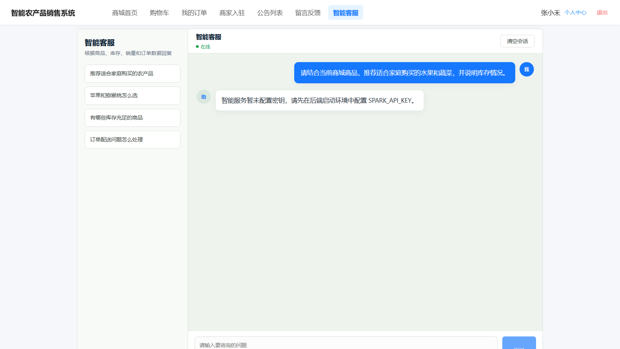Click the 智能客服 title in the chat header
This screenshot has height=349, width=620.
point(208,37)
